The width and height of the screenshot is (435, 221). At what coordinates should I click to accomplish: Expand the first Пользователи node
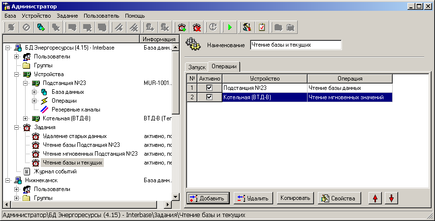(x=17, y=56)
